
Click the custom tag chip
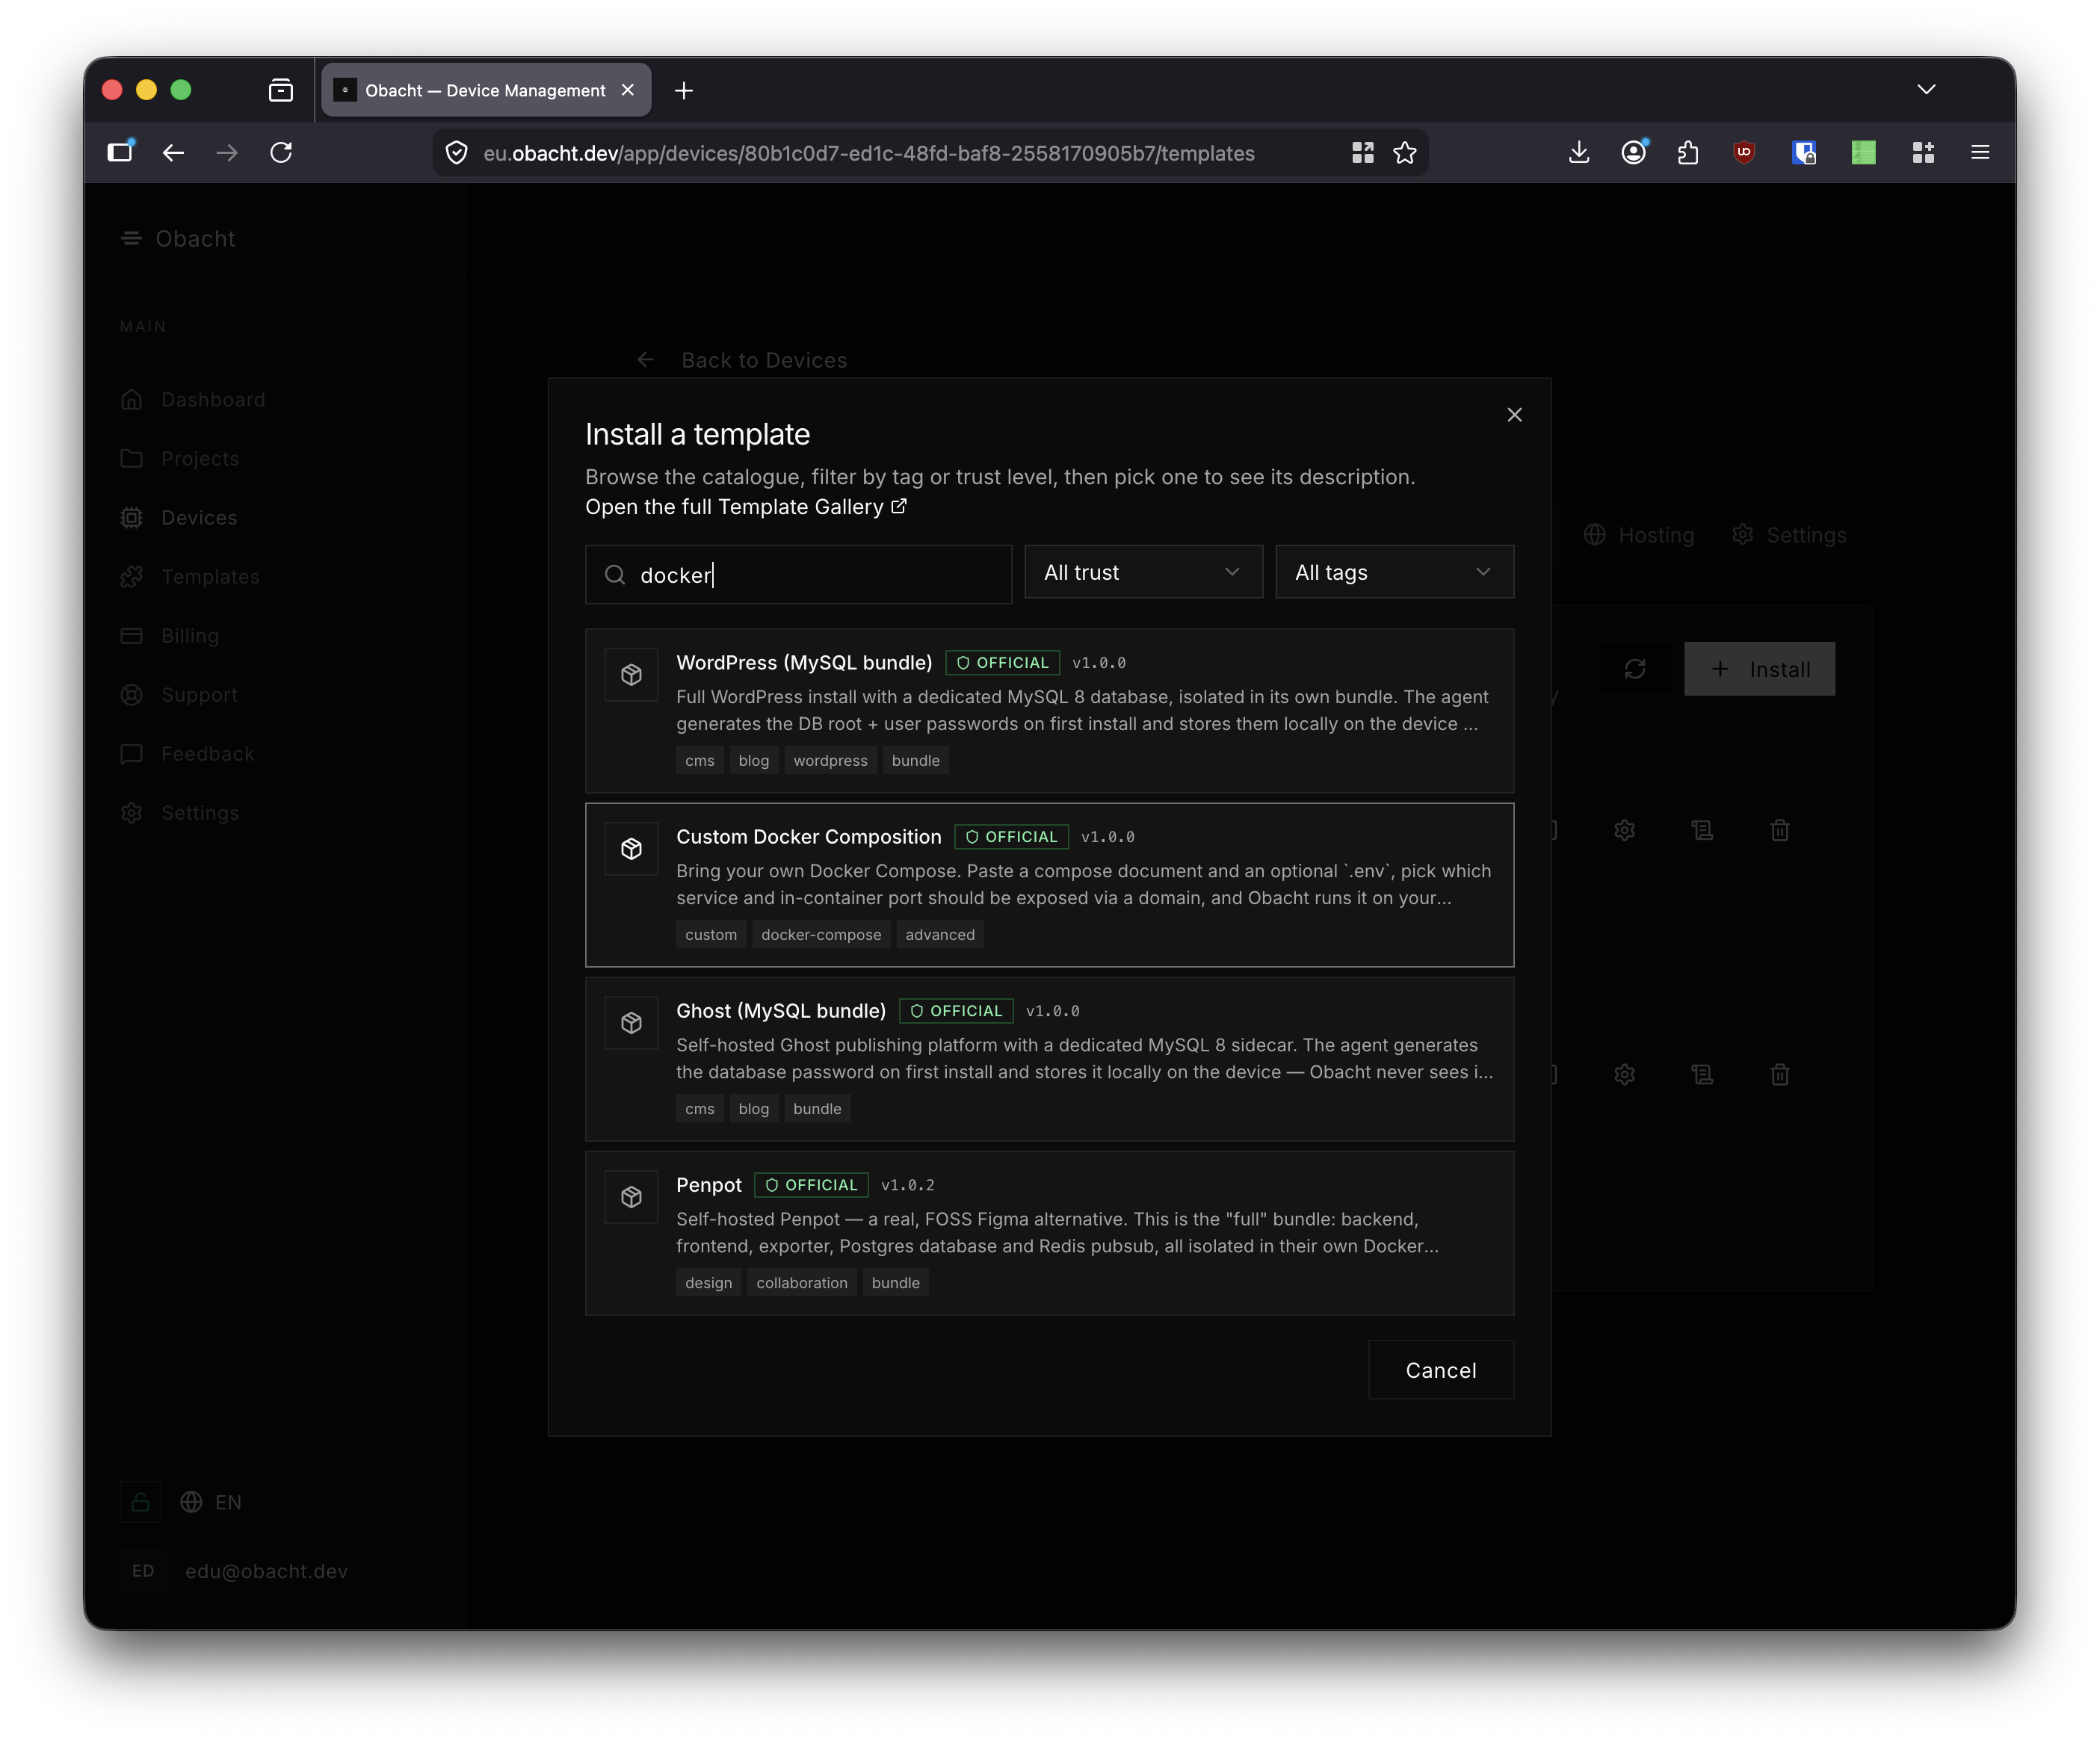[710, 934]
